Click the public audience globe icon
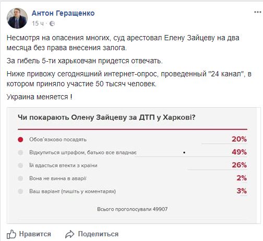The image size is (263, 241). tap(52, 24)
